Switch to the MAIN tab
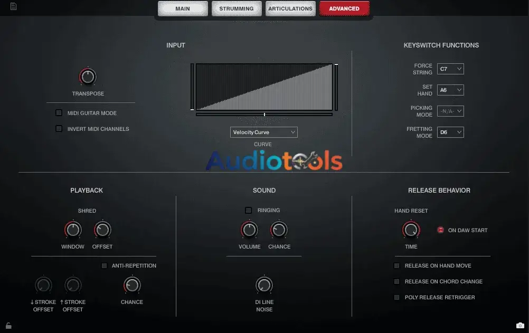 click(x=183, y=8)
